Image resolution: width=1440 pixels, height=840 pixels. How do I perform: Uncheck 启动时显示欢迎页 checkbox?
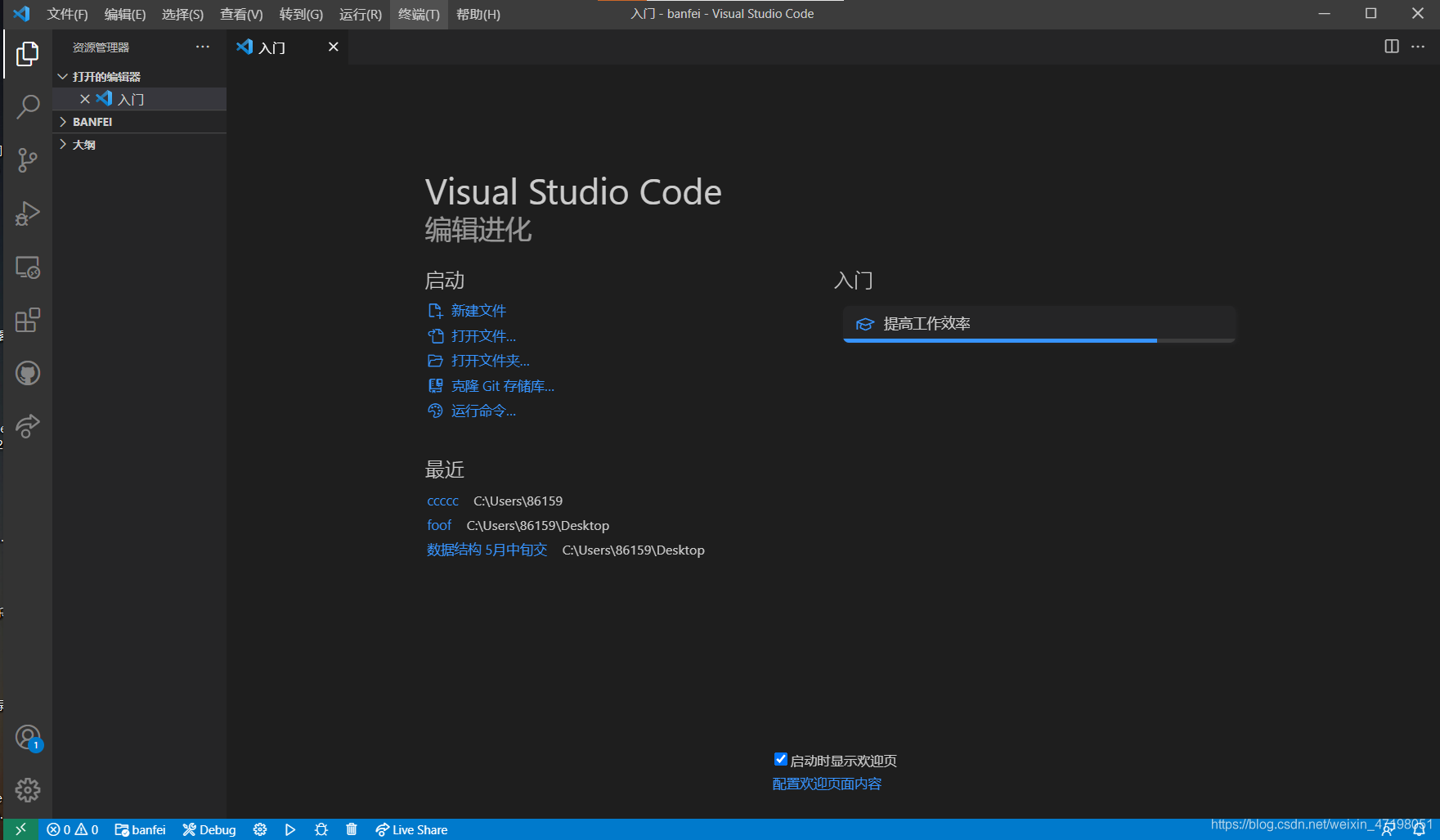tap(781, 759)
